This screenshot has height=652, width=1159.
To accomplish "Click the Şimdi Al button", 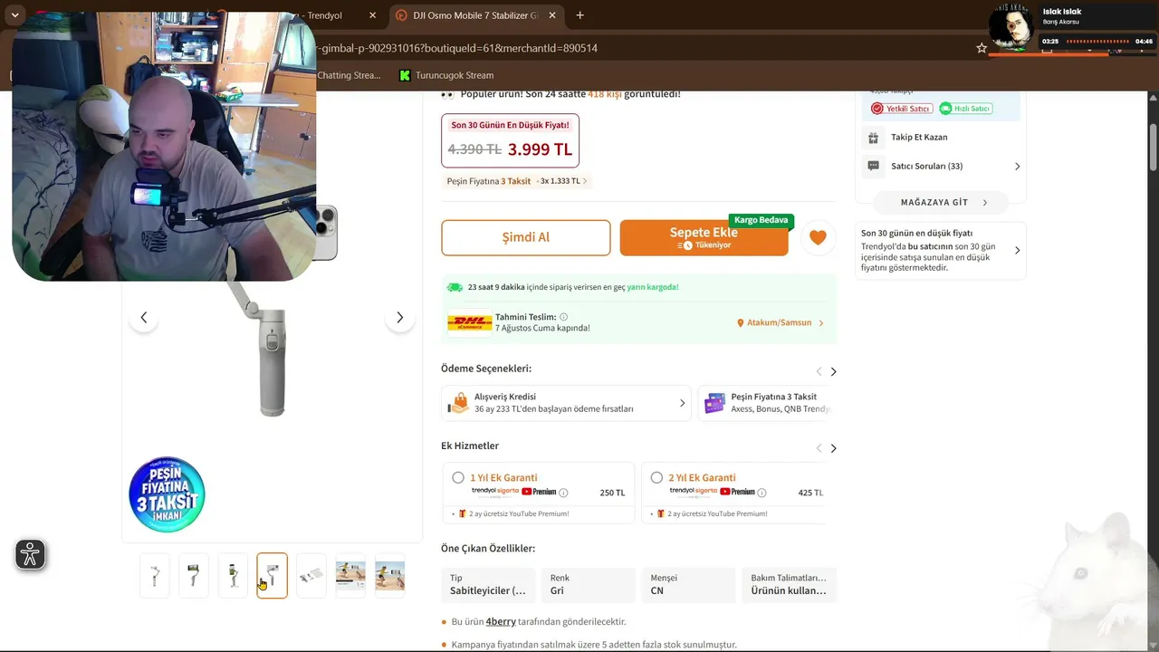I will tap(526, 237).
